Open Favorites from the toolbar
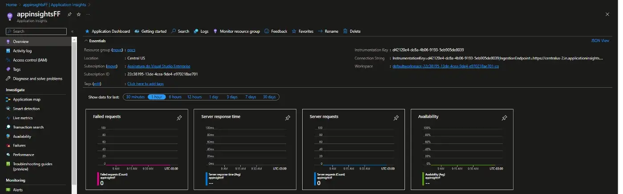623x194 pixels. tap(303, 31)
